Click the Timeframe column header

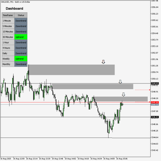tap(8, 15)
